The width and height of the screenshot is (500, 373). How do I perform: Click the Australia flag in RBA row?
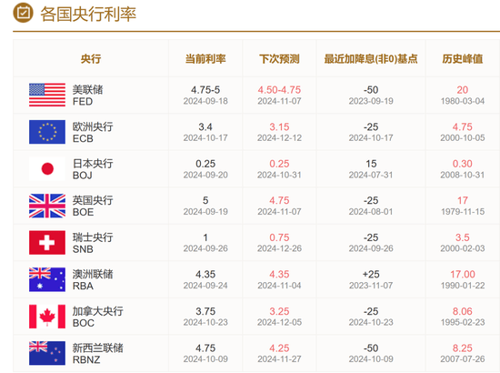click(x=47, y=279)
